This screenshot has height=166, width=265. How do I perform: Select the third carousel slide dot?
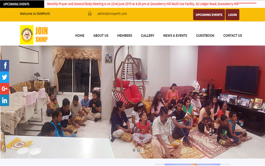point(142,150)
